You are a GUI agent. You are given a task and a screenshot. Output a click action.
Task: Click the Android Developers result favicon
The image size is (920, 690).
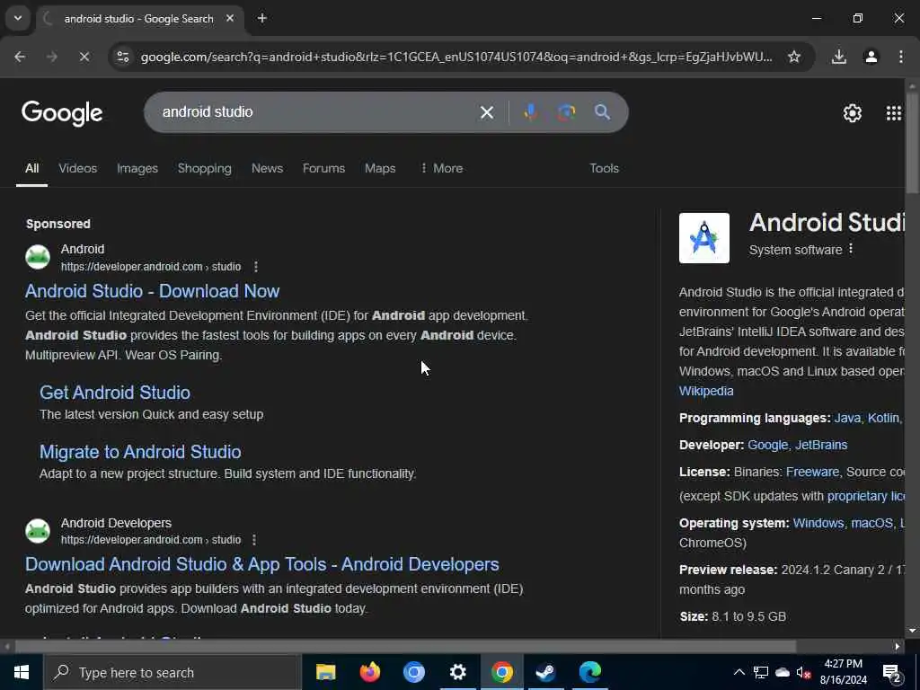(x=38, y=530)
